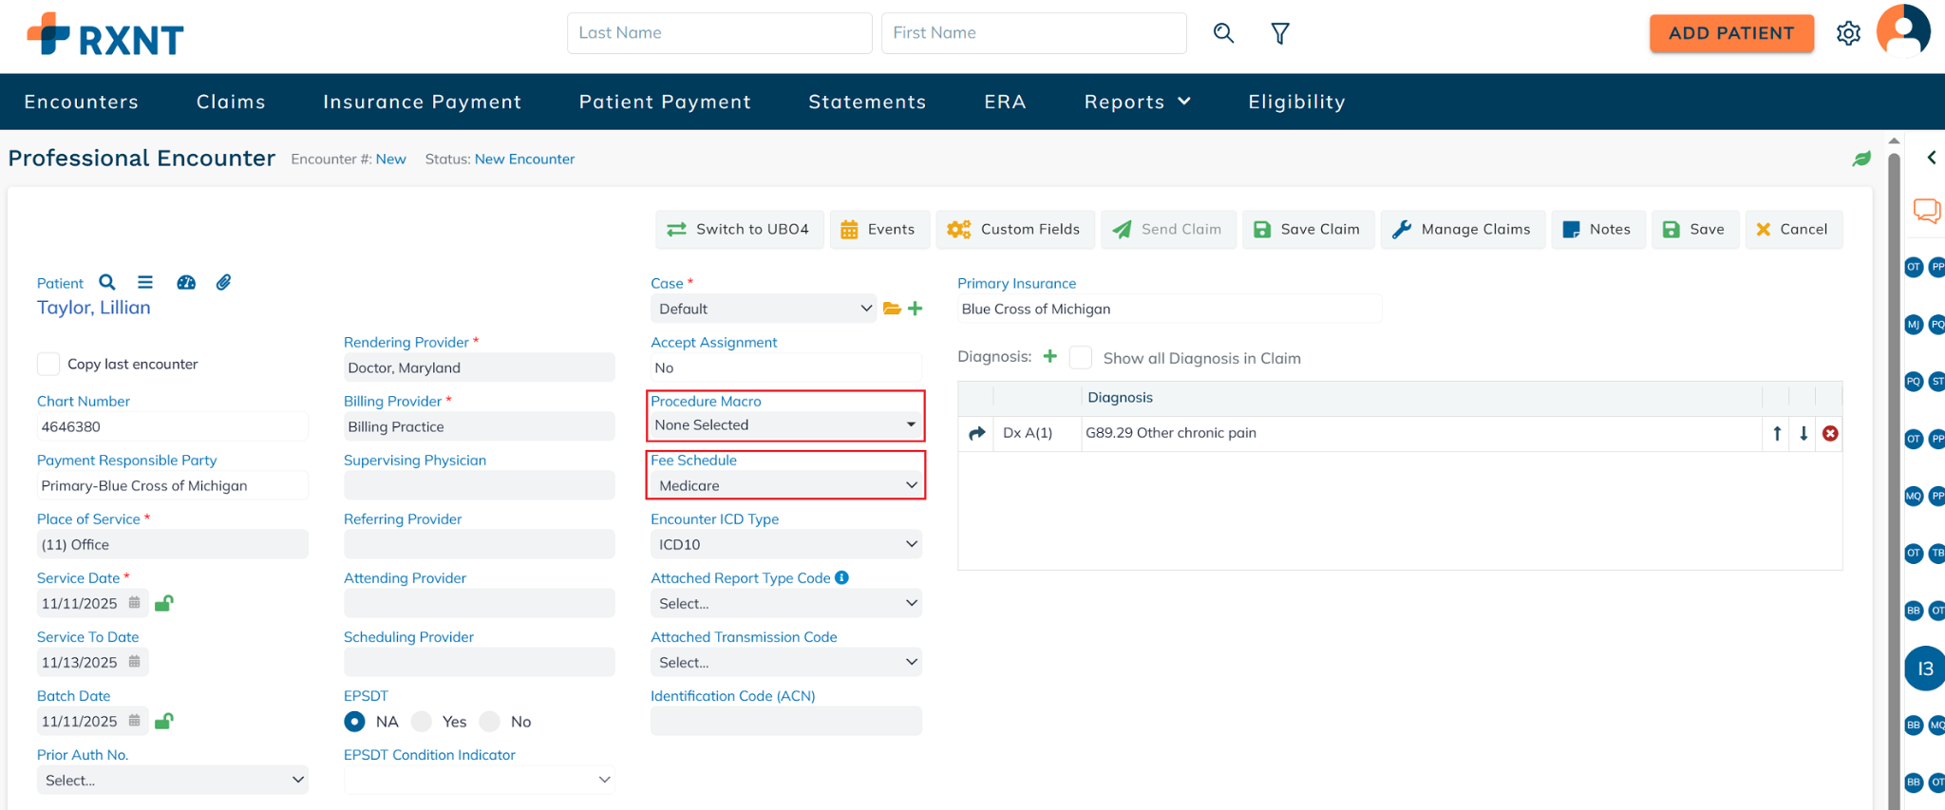Expand the Encounter ICD Type dropdown
1945x810 pixels.
[x=785, y=544]
